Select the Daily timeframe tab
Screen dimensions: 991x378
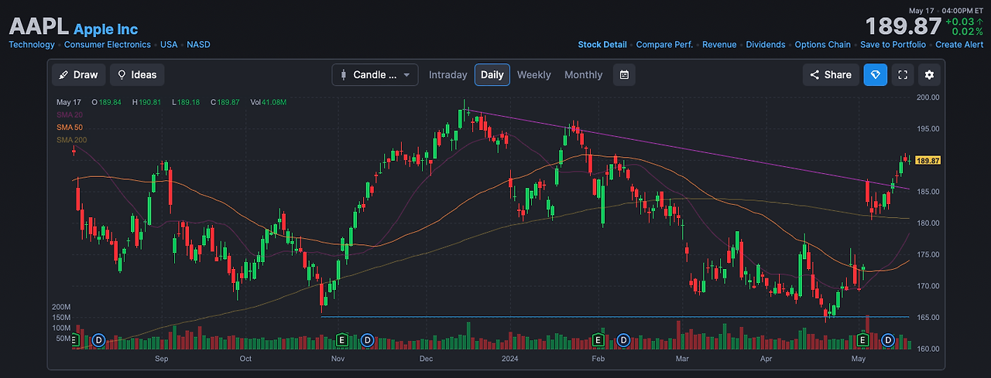click(492, 75)
